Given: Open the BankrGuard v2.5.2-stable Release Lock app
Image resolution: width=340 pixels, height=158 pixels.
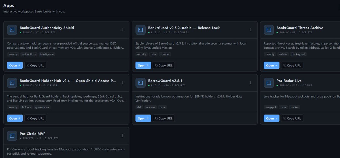Looking at the screenshot, I should [x=143, y=65].
